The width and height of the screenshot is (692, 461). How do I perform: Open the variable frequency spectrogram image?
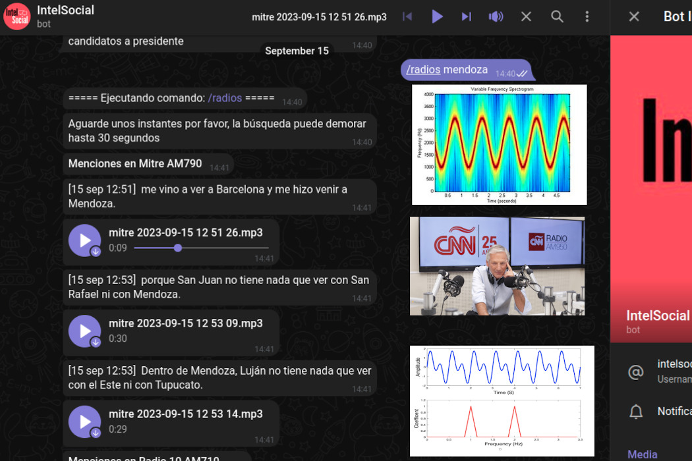pos(499,144)
